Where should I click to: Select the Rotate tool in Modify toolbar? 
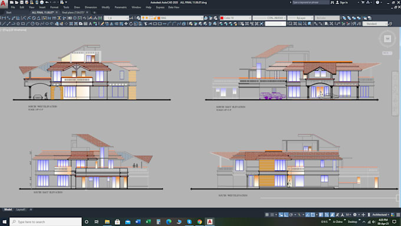tap(131, 24)
